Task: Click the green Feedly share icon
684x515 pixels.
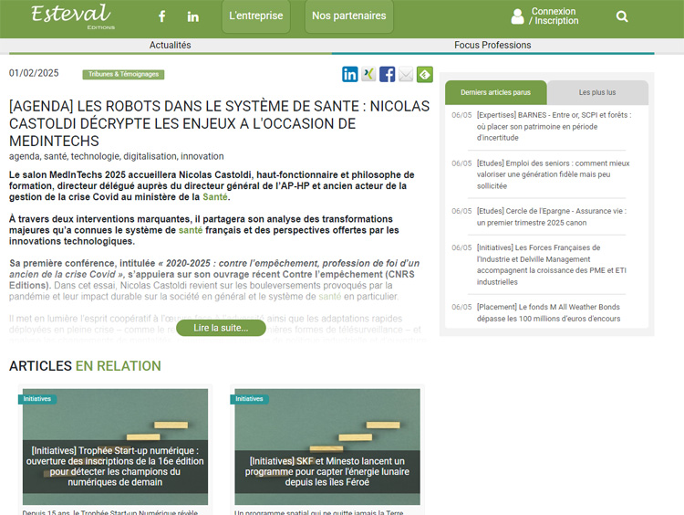Action: [424, 75]
